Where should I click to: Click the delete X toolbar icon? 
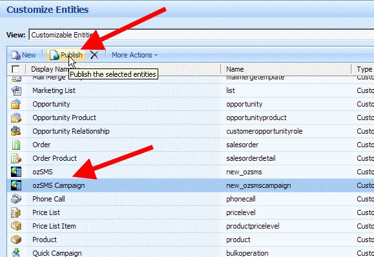pyautogui.click(x=94, y=55)
